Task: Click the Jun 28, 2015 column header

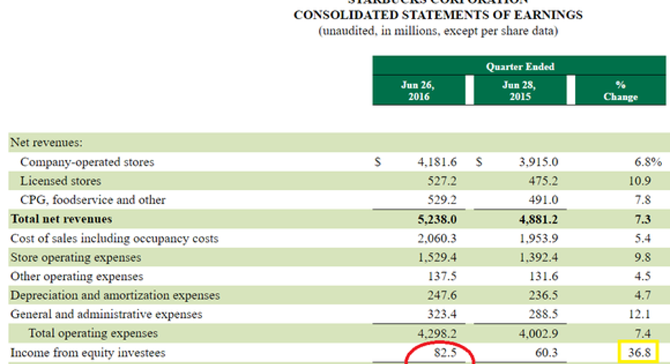Action: click(519, 91)
